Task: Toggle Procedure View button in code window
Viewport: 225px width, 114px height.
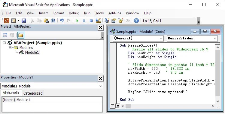Action: click(x=113, y=106)
